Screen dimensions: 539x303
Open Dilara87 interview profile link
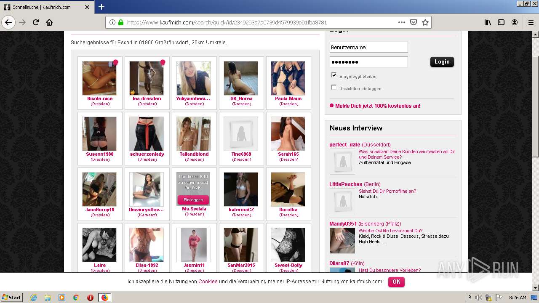[x=339, y=263]
